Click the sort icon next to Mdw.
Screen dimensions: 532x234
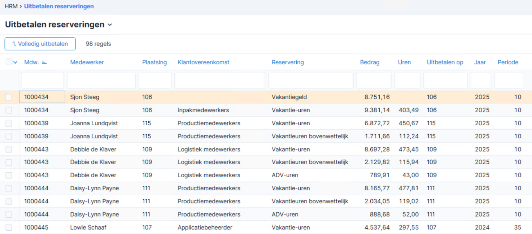[44, 62]
